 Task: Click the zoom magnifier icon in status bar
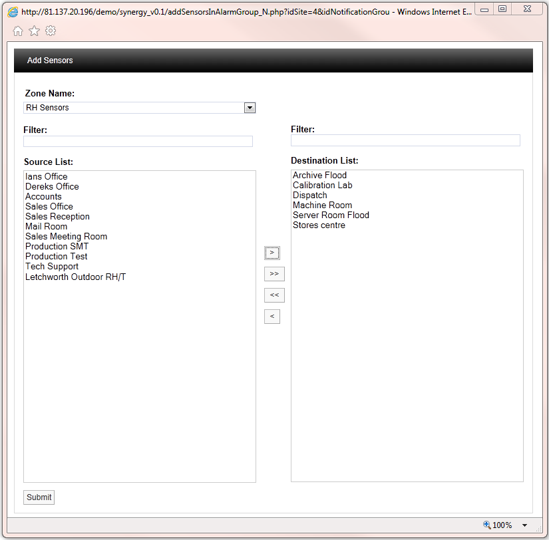click(x=487, y=525)
